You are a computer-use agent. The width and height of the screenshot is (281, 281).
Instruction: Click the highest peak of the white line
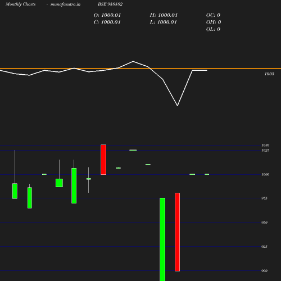point(133,61)
